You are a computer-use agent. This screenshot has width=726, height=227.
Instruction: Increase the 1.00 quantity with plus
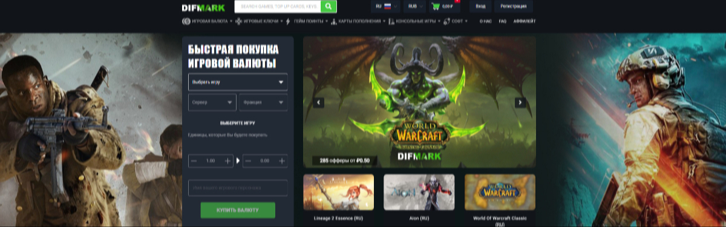(x=227, y=161)
